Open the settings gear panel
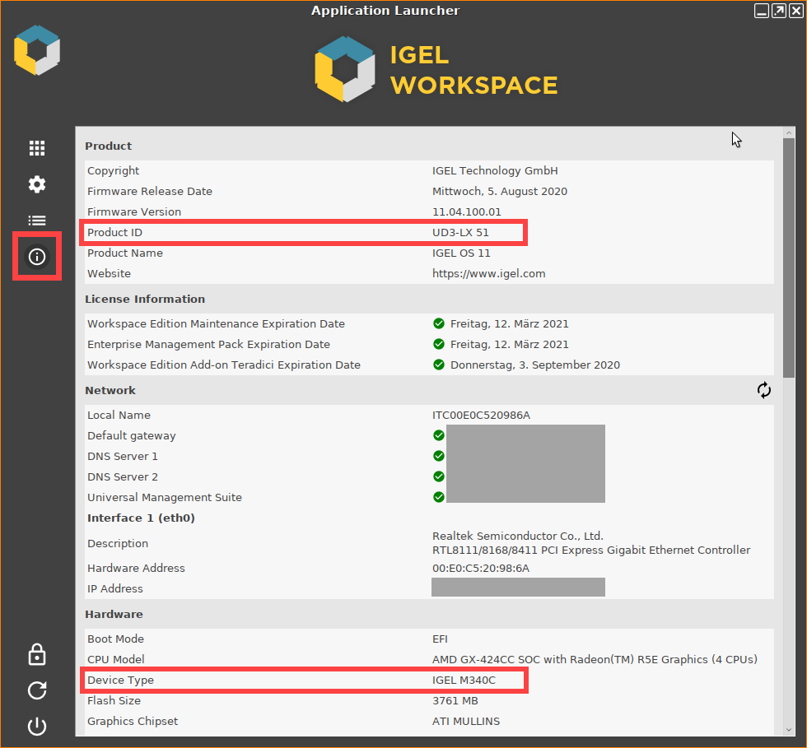Viewport: 807px width, 748px height. pos(36,184)
